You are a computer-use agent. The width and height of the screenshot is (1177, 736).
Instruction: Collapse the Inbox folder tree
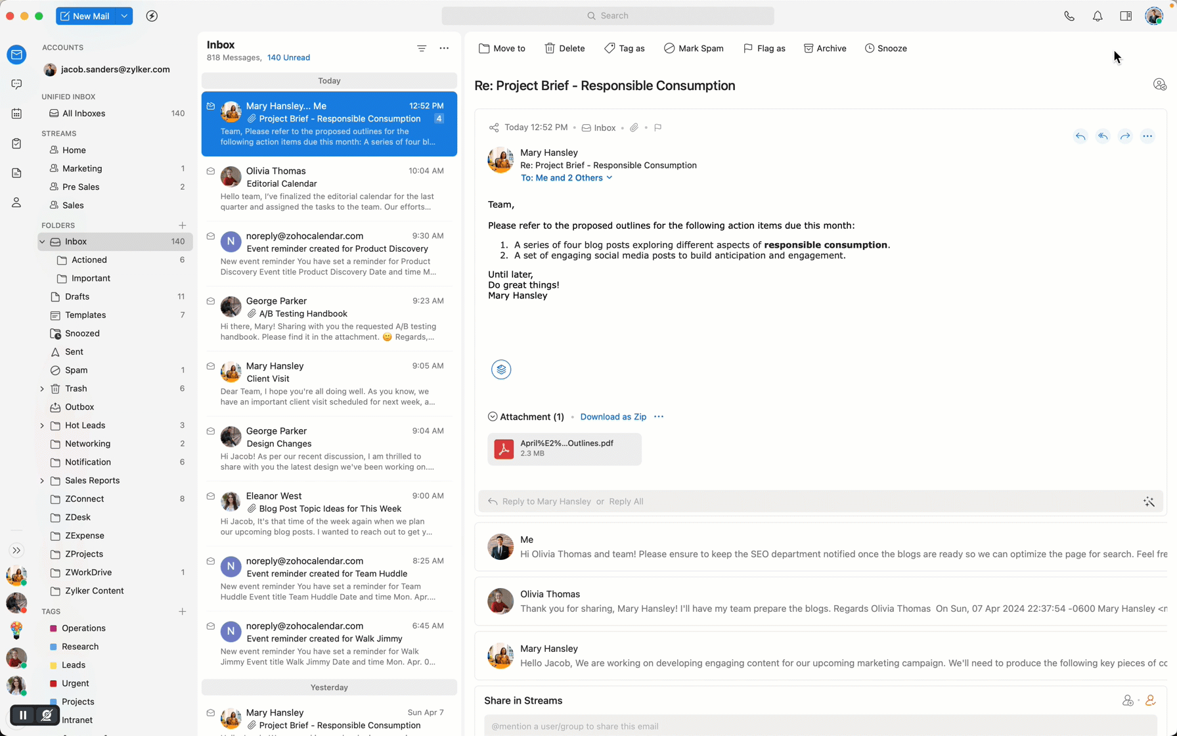click(x=42, y=242)
